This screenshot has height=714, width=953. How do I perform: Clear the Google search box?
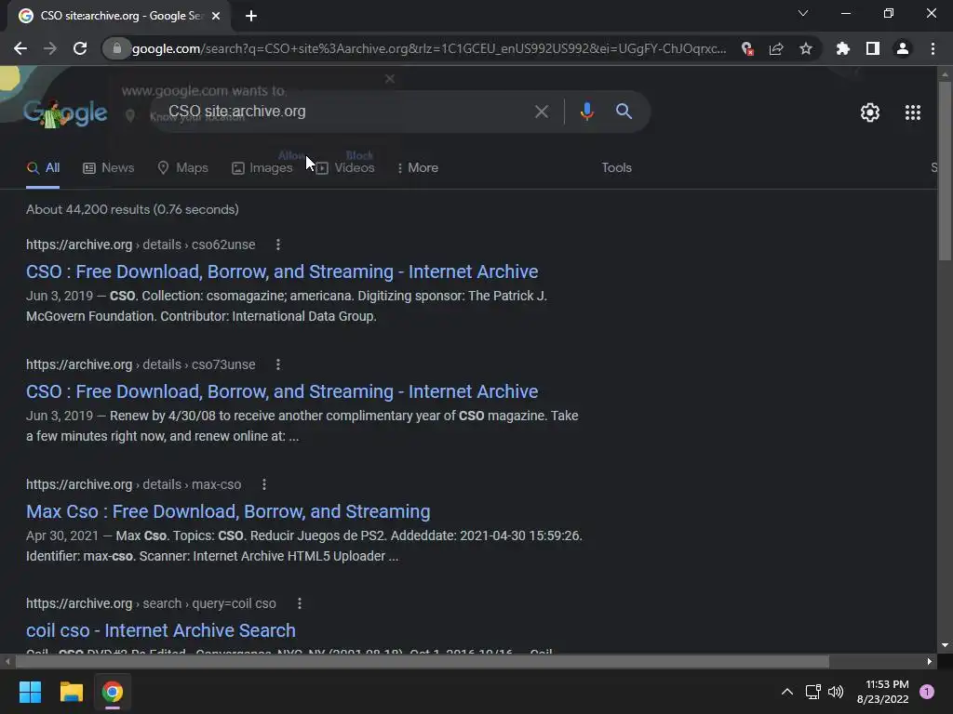click(x=541, y=112)
